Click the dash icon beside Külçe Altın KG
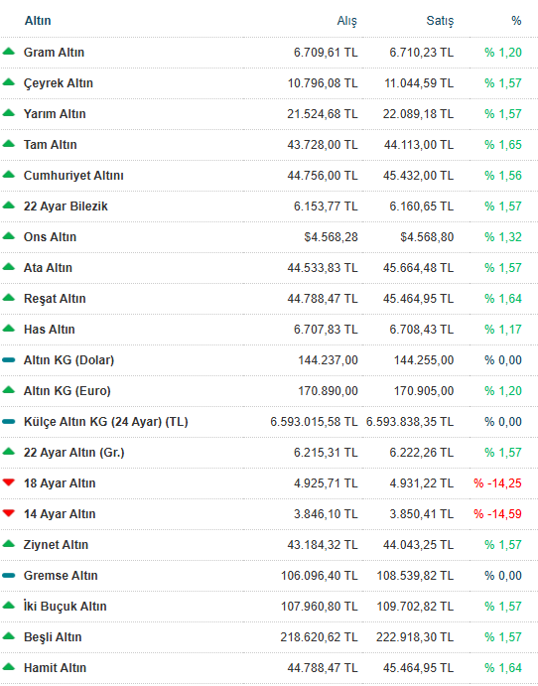The image size is (538, 686). 8,421
